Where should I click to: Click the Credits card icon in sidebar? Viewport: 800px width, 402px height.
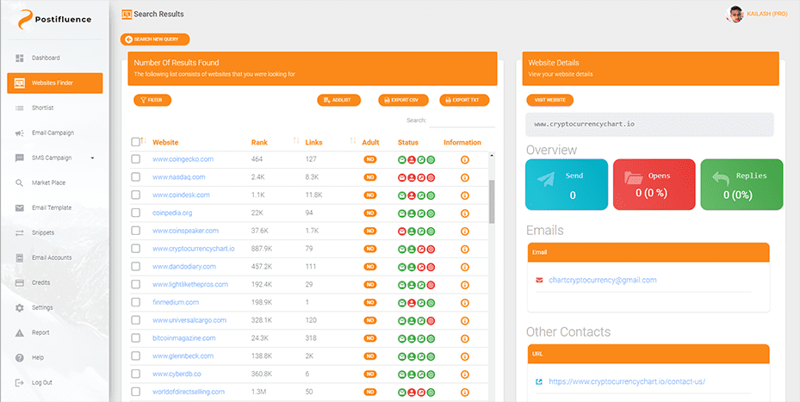click(x=20, y=282)
